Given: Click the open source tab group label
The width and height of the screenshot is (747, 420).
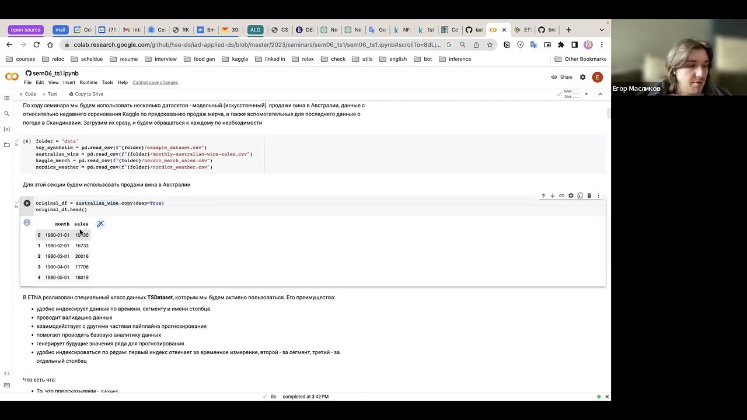Looking at the screenshot, I should (26, 30).
